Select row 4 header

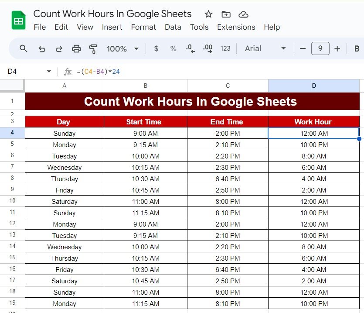pos(12,133)
